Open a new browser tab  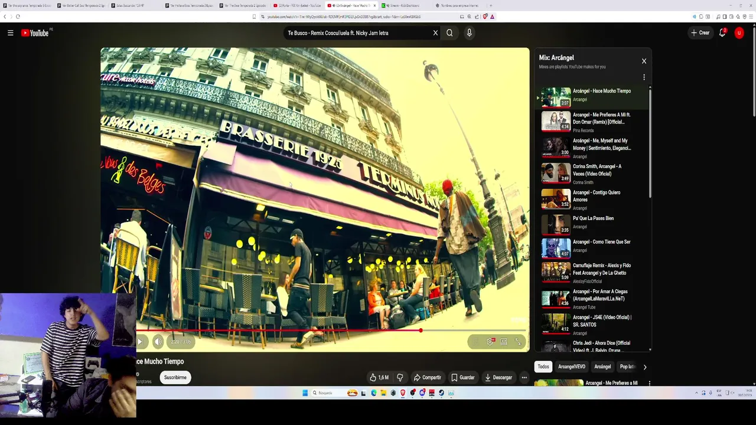tap(490, 5)
